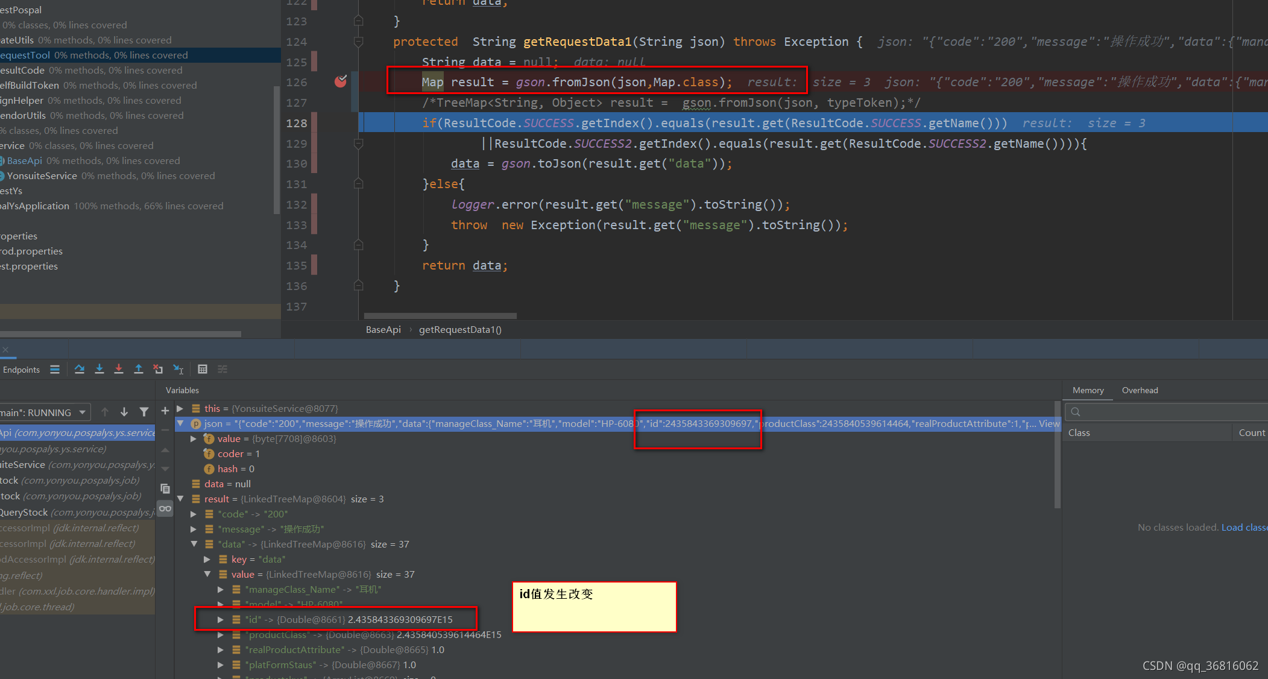Screen dimensions: 1268x679
Task: Click the Load classes link
Action: (1244, 527)
